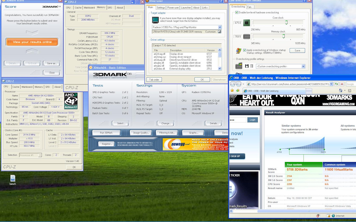Refresh the page in Internet Explorer

(336, 84)
